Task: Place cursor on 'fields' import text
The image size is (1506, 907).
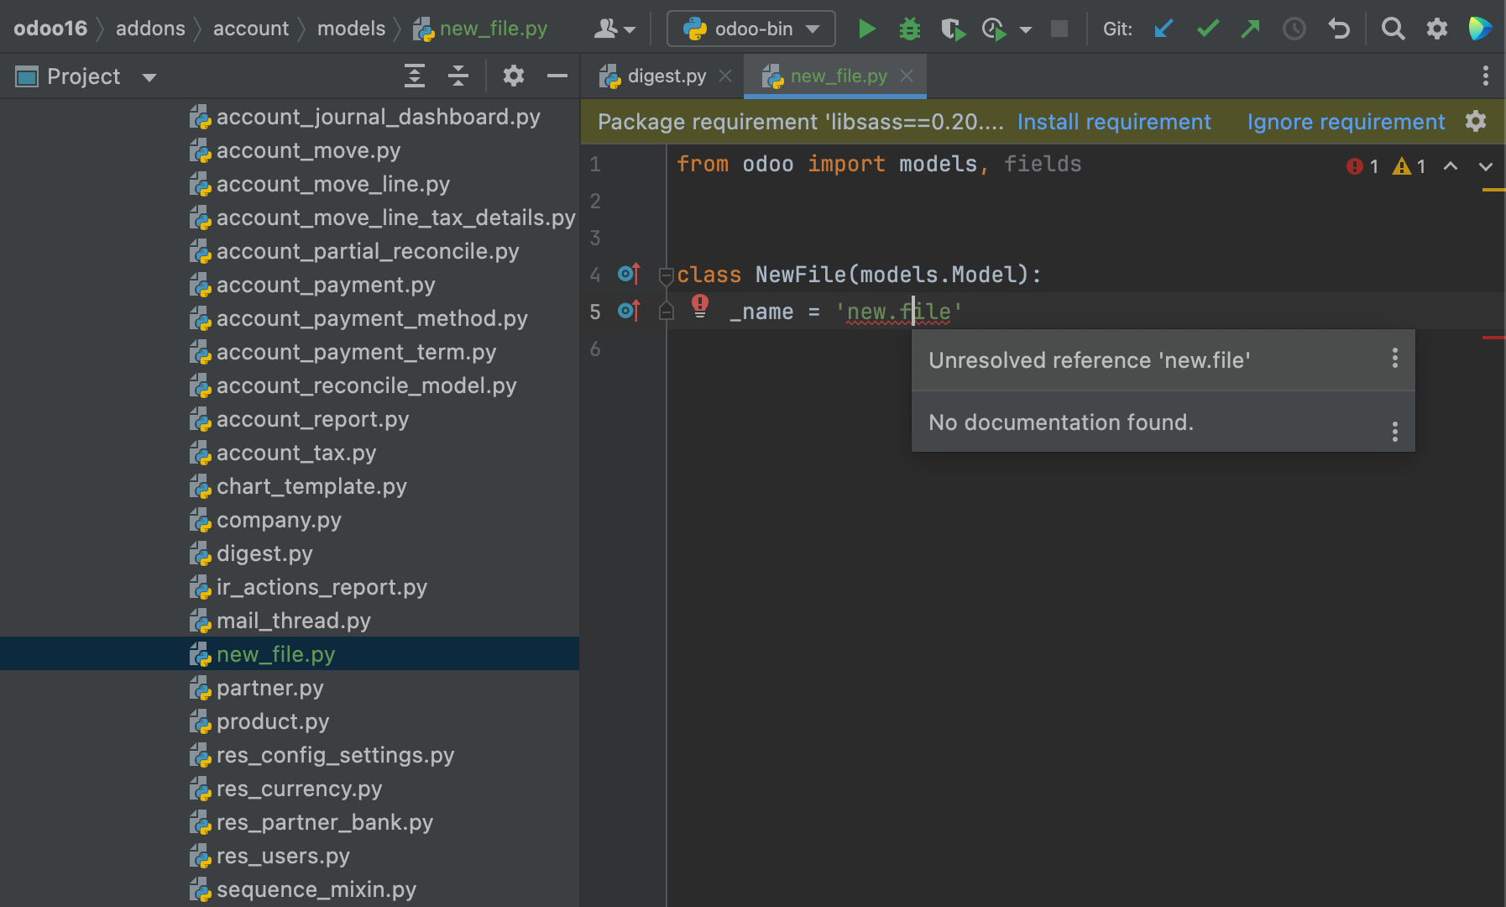Action: pos(1043,164)
